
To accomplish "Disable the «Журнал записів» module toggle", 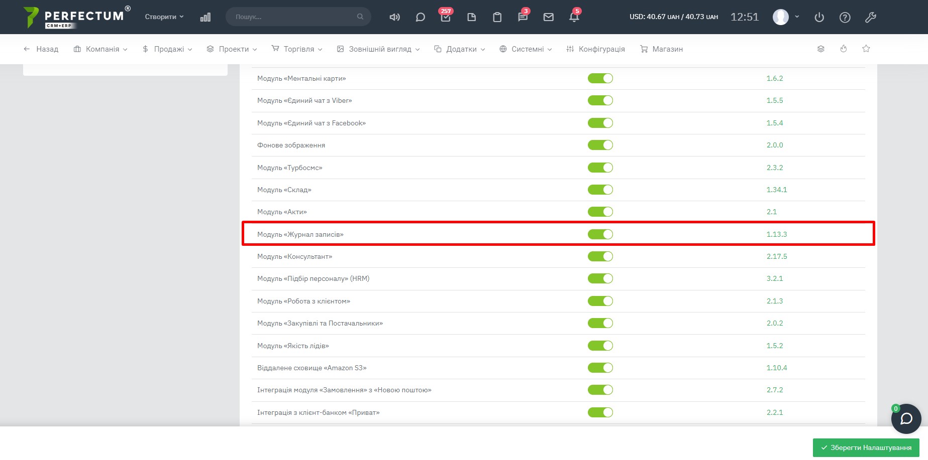I will coord(600,234).
